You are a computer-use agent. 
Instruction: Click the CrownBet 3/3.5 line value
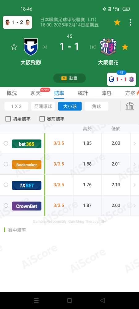point(59,205)
